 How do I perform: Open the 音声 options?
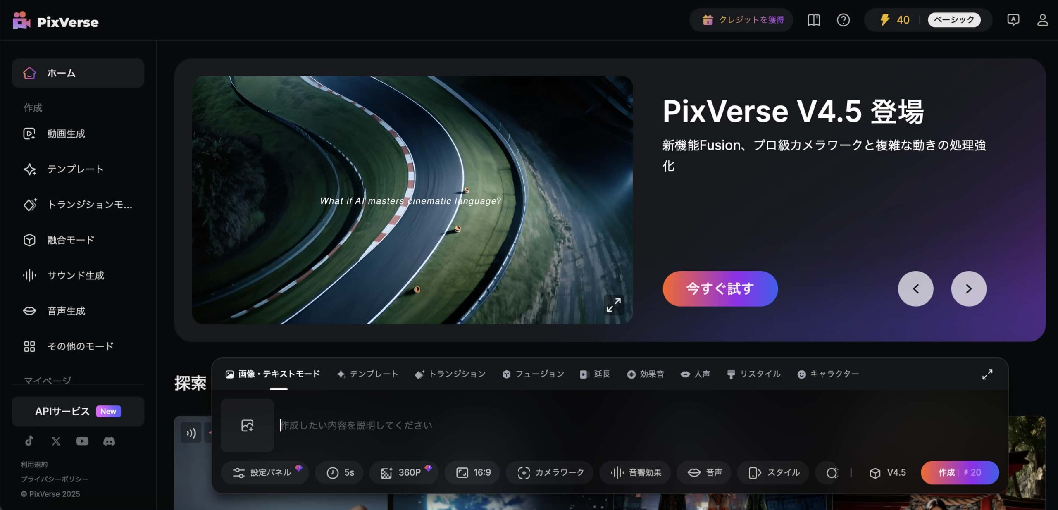click(x=704, y=472)
